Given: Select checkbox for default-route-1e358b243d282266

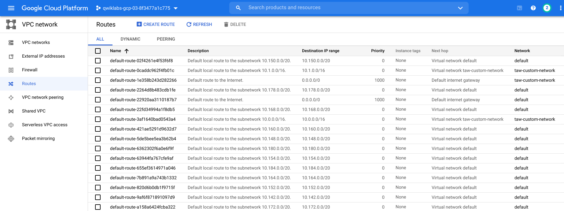Looking at the screenshot, I should [x=98, y=80].
